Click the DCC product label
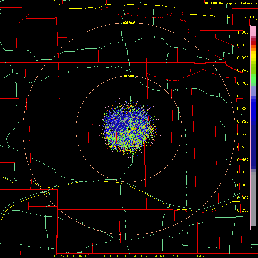 [252, 17]
